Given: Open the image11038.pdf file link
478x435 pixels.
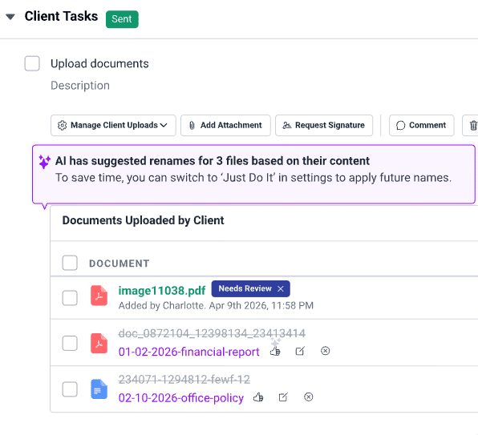Looking at the screenshot, I should coord(162,291).
